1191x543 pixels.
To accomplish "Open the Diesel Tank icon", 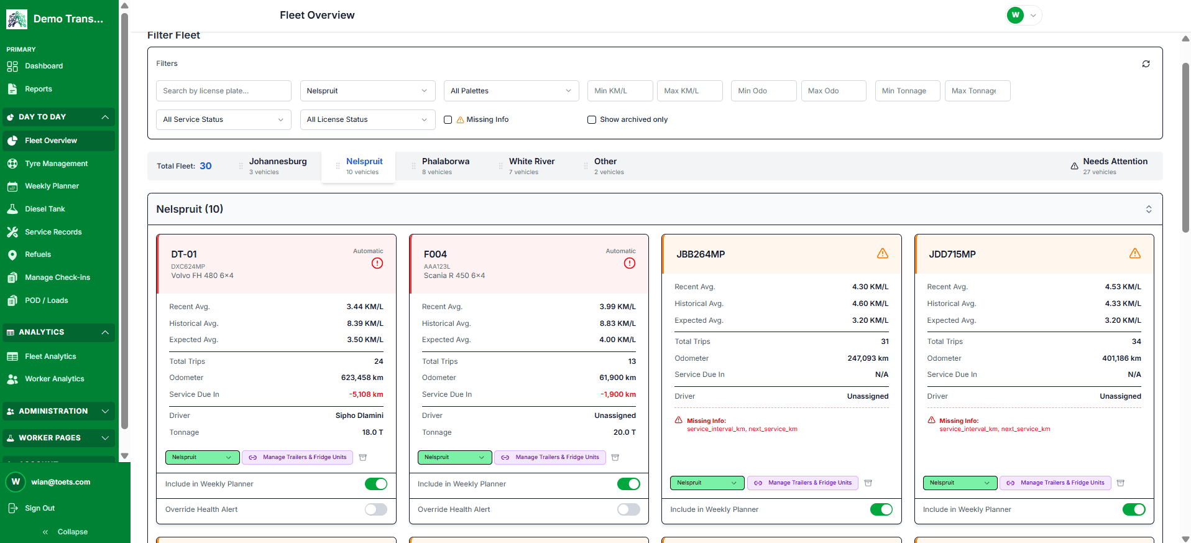I will pos(12,209).
